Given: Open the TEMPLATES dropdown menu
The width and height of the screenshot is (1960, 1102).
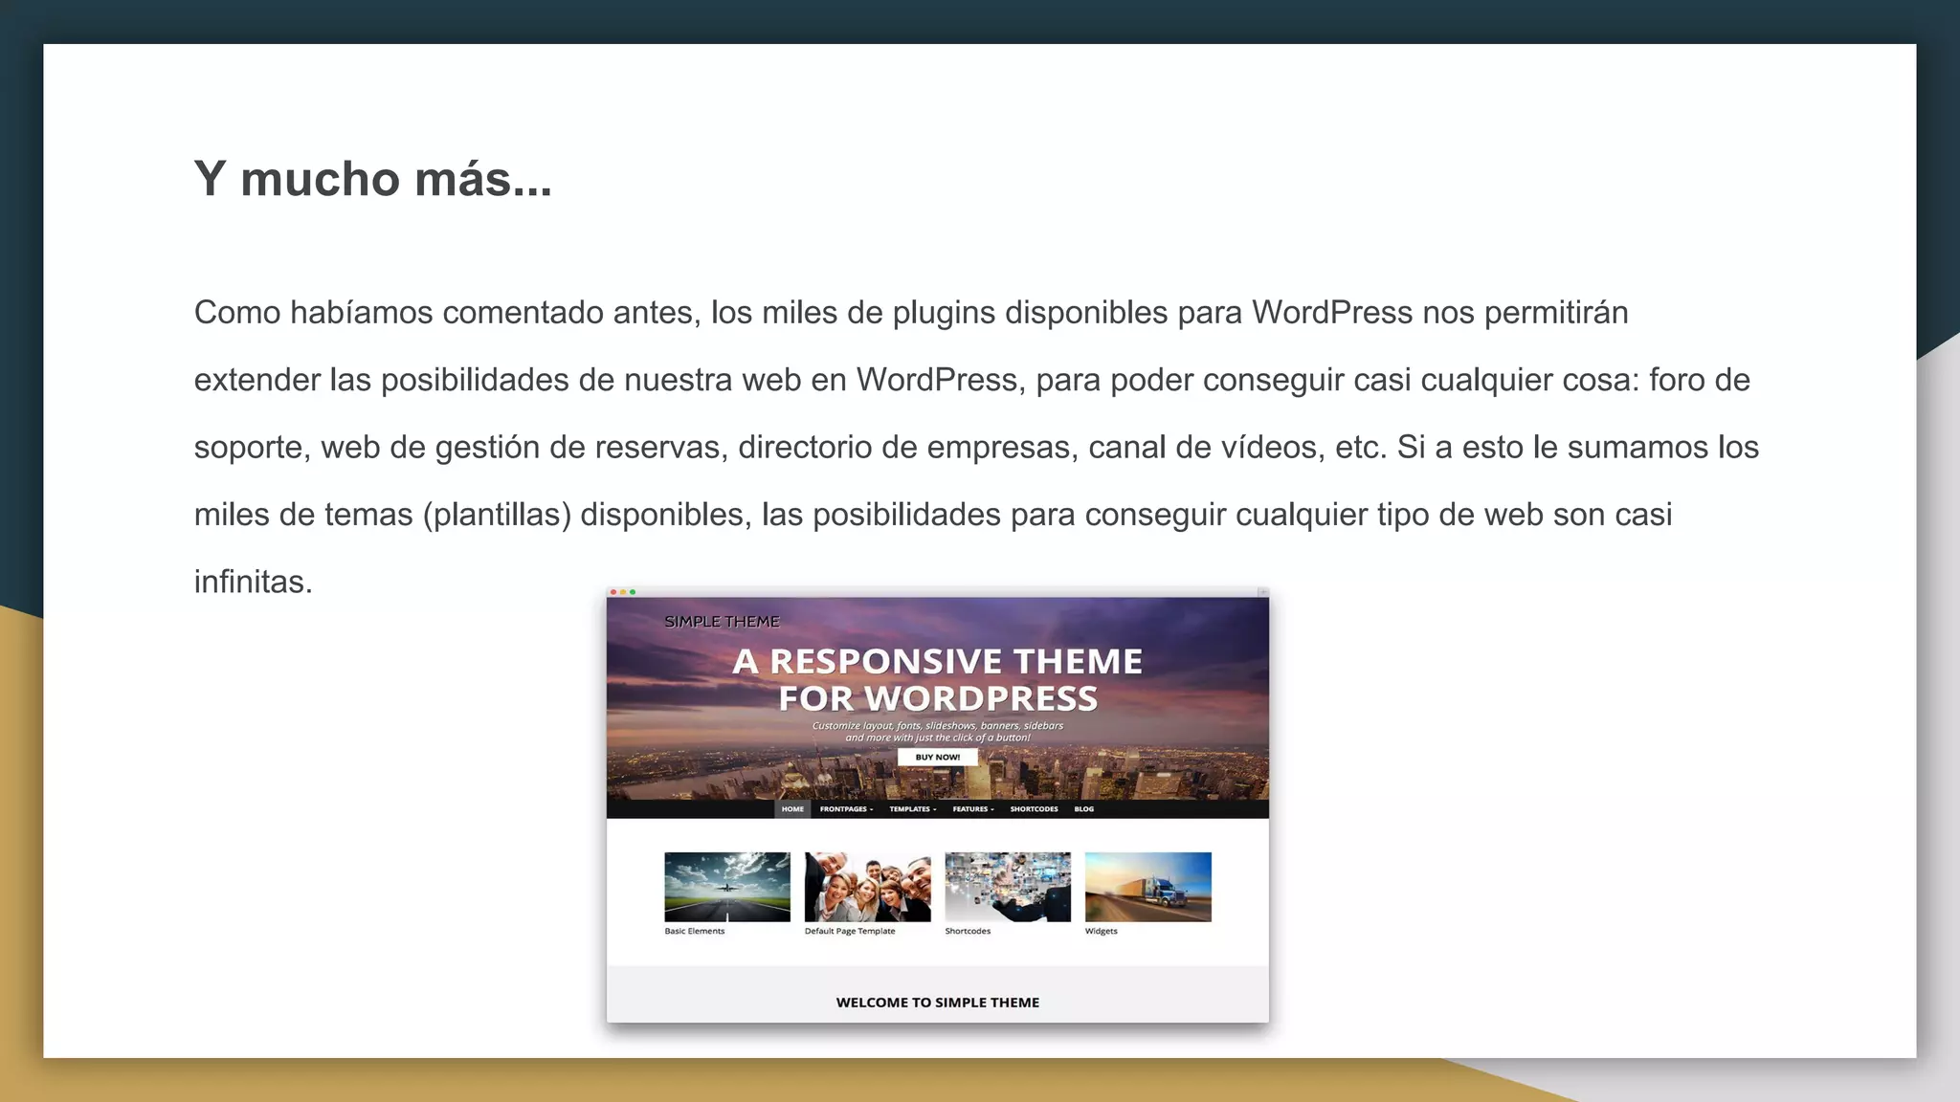Looking at the screenshot, I should [912, 809].
